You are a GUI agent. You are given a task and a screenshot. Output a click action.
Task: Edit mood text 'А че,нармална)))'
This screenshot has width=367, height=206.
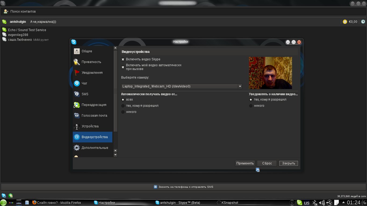click(43, 22)
